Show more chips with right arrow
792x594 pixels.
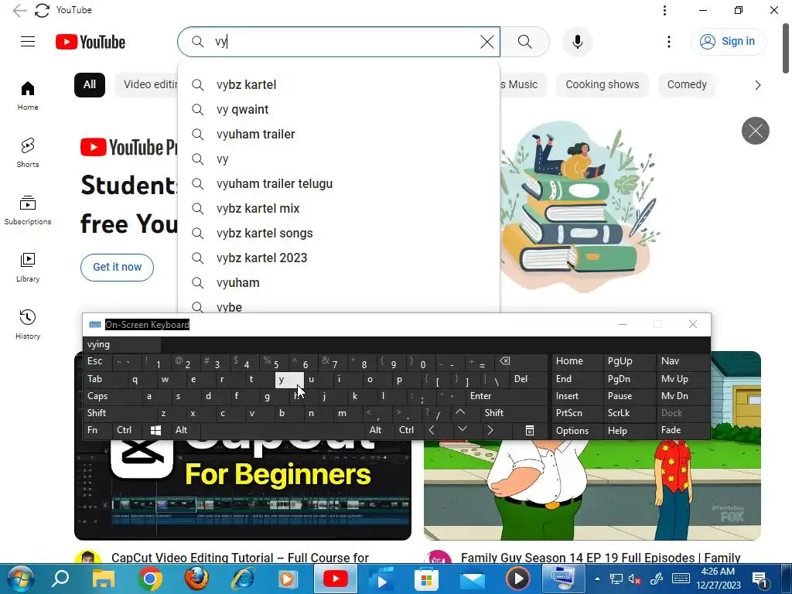tap(757, 85)
